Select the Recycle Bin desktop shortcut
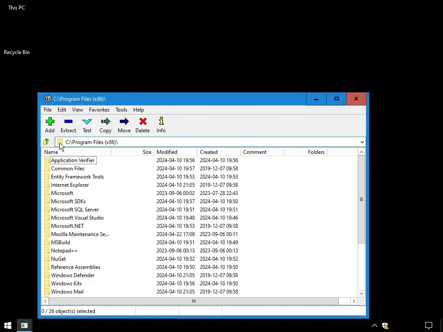The image size is (443, 332). click(x=17, y=52)
